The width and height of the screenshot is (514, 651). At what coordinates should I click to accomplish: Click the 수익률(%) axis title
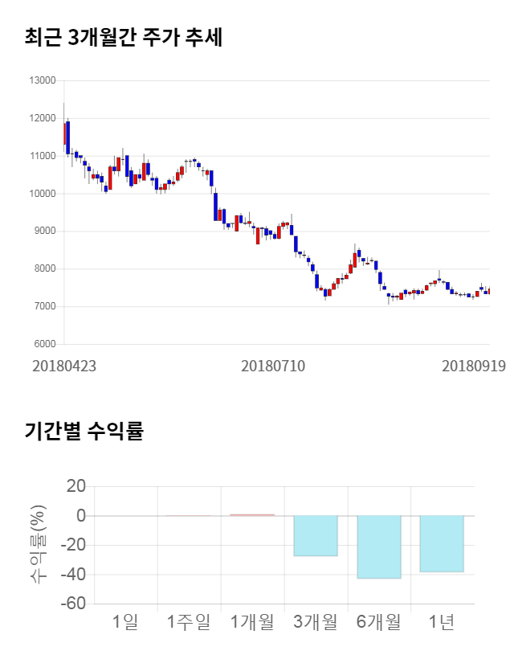click(x=38, y=545)
